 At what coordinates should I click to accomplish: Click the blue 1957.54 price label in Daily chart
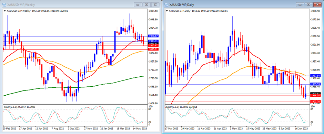point(315,76)
